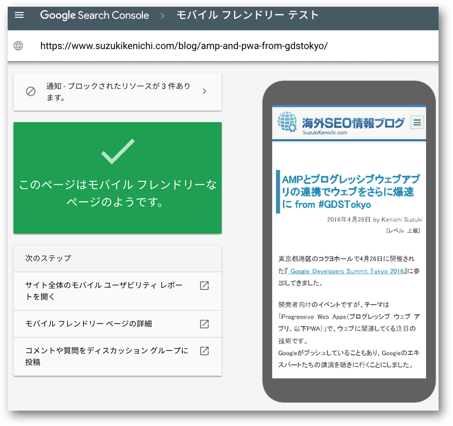This screenshot has width=453, height=426.
Task: Click the breadcrumb chevron in header
Action: click(x=163, y=15)
